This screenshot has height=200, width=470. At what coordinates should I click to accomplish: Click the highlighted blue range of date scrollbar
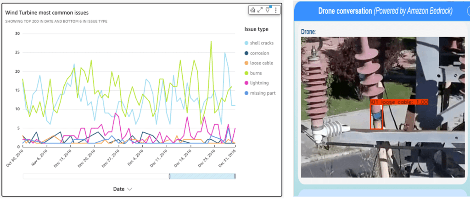click(x=202, y=176)
